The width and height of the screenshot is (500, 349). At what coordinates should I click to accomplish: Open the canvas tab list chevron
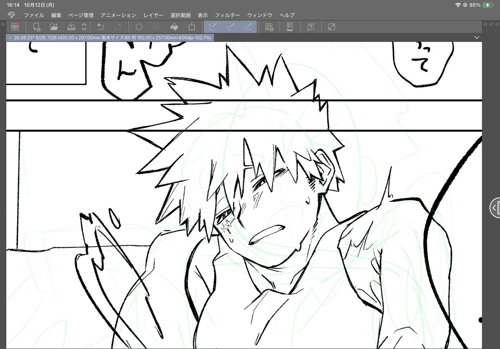pos(477,37)
